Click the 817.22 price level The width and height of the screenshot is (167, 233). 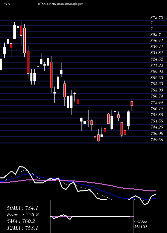coord(157,65)
